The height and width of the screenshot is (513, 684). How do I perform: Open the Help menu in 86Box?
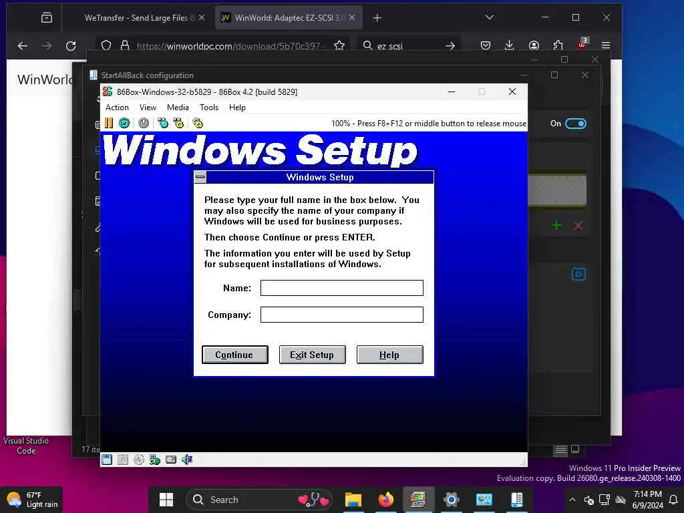click(237, 108)
